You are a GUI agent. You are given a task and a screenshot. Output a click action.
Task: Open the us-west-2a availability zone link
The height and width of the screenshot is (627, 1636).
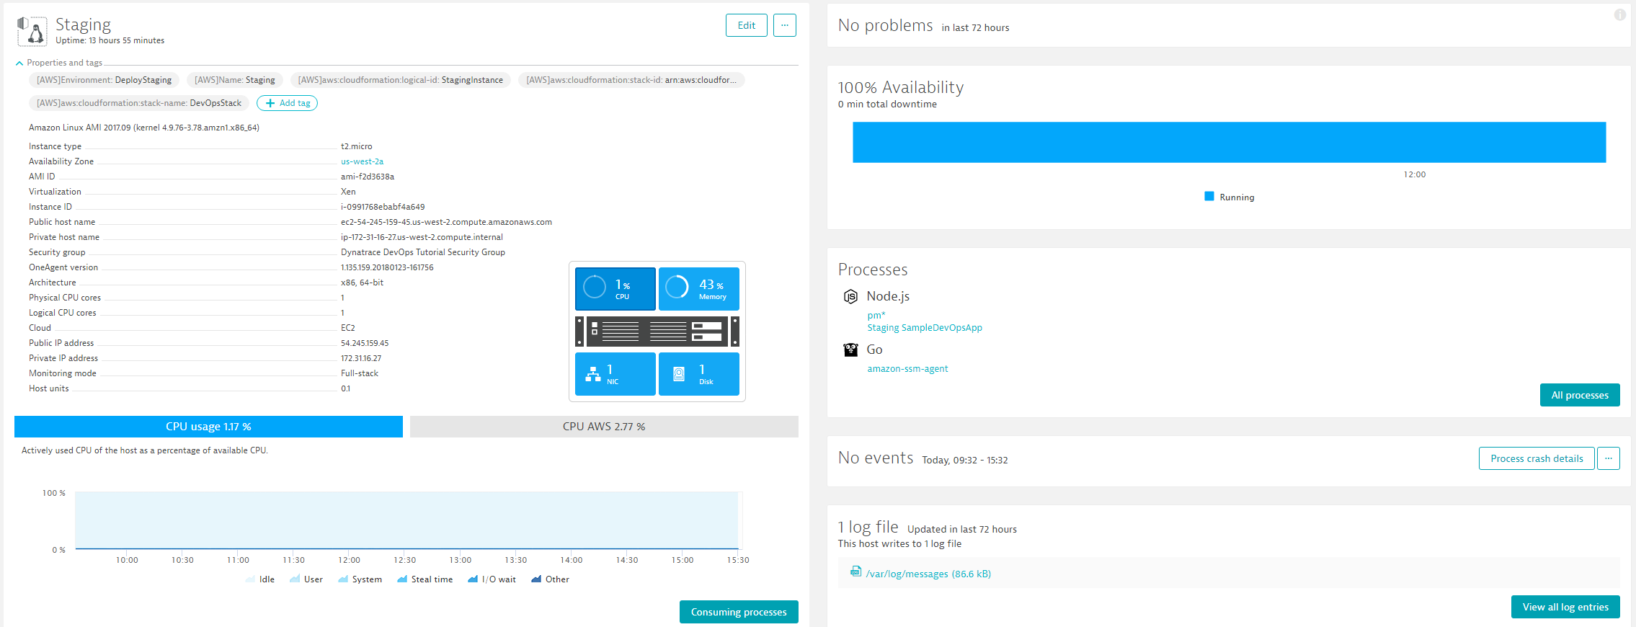[x=362, y=161]
